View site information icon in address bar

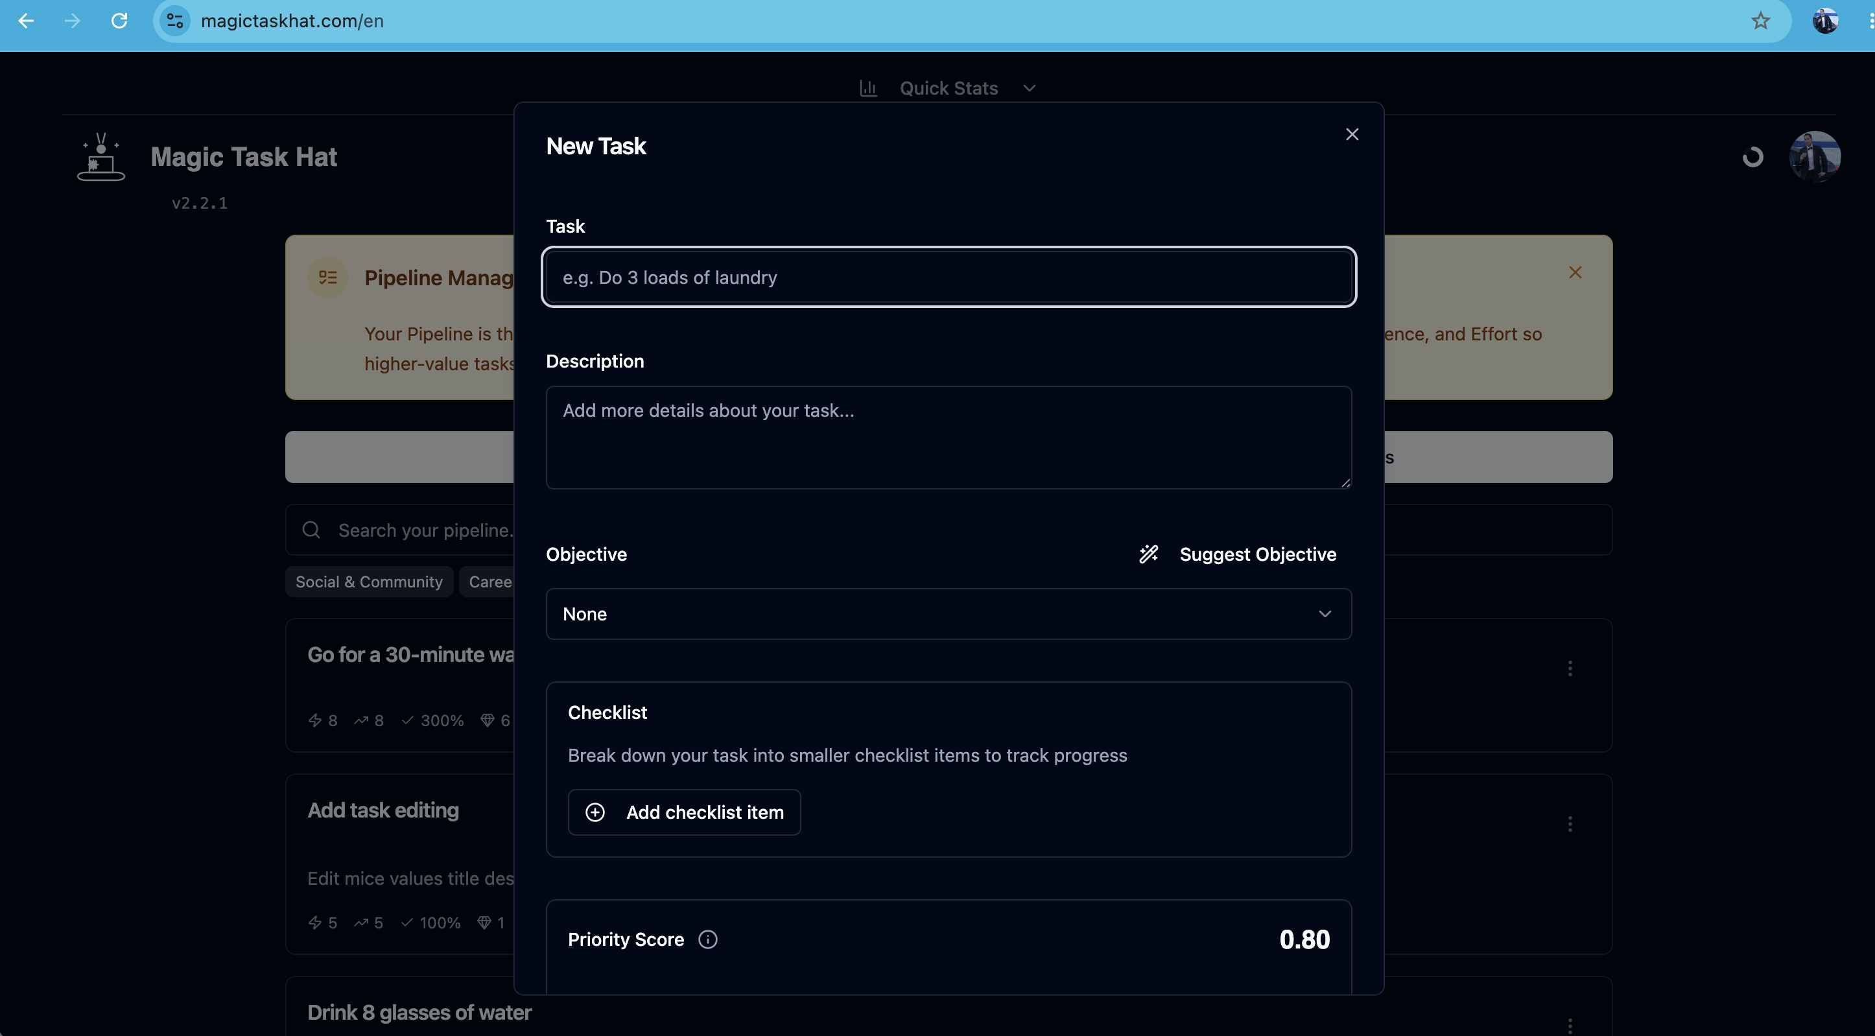(x=176, y=20)
